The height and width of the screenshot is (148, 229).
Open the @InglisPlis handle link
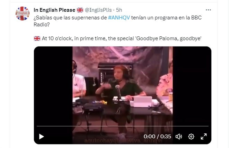[98, 10]
